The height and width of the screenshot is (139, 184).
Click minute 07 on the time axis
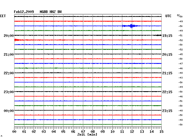(83, 132)
